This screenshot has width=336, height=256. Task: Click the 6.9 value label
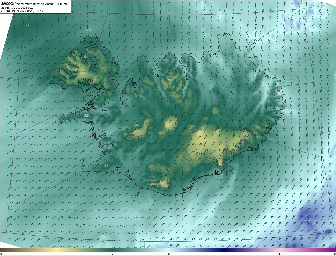[x=45, y=201]
